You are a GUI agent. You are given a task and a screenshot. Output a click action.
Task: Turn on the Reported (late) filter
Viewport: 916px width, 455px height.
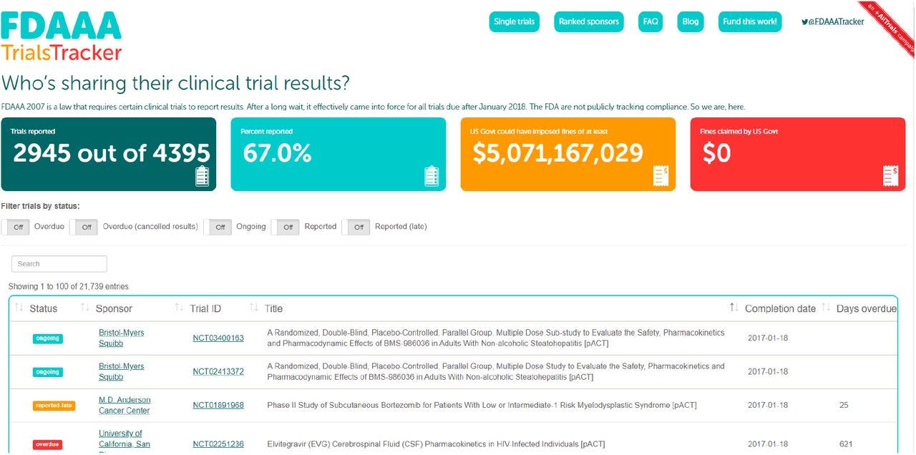point(357,226)
